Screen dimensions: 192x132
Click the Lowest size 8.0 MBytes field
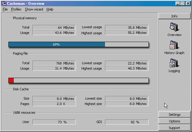pos(127,99)
